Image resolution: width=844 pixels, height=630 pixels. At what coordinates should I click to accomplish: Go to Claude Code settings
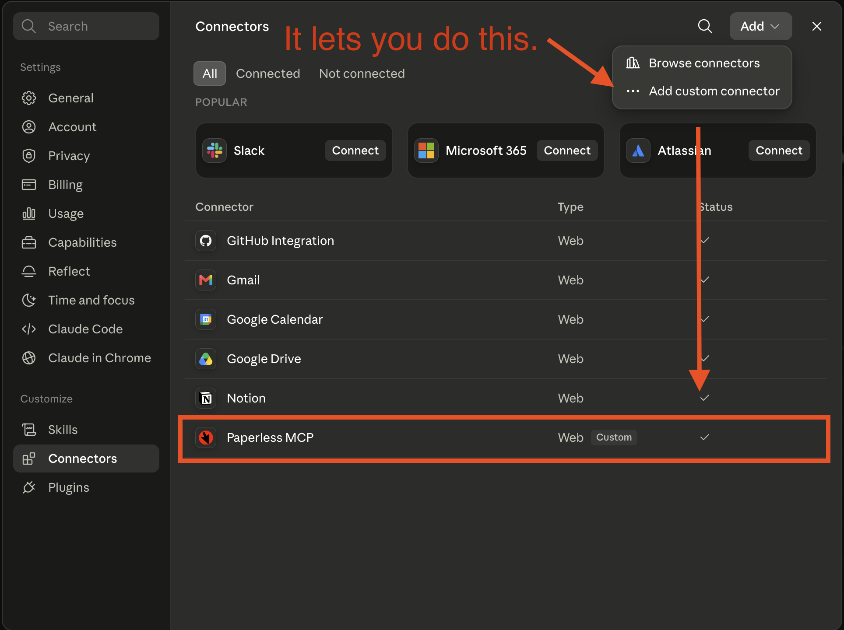(x=86, y=329)
